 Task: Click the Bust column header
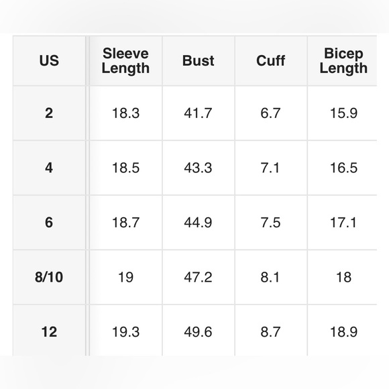coord(199,60)
